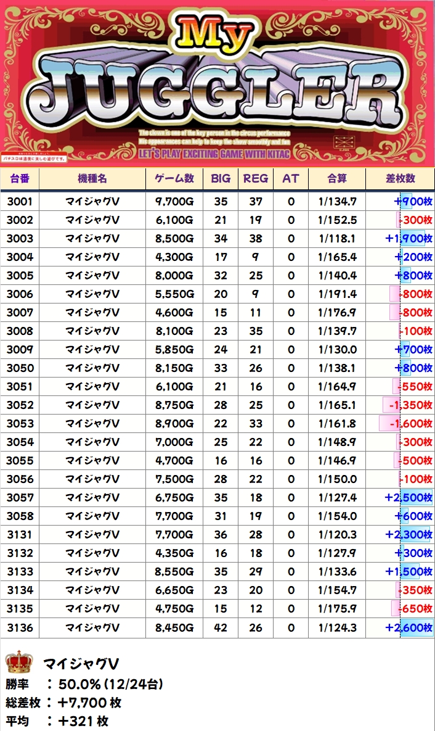Screen dimensions: 435x731
Task: Click machine number 3053
Action: tap(20, 424)
